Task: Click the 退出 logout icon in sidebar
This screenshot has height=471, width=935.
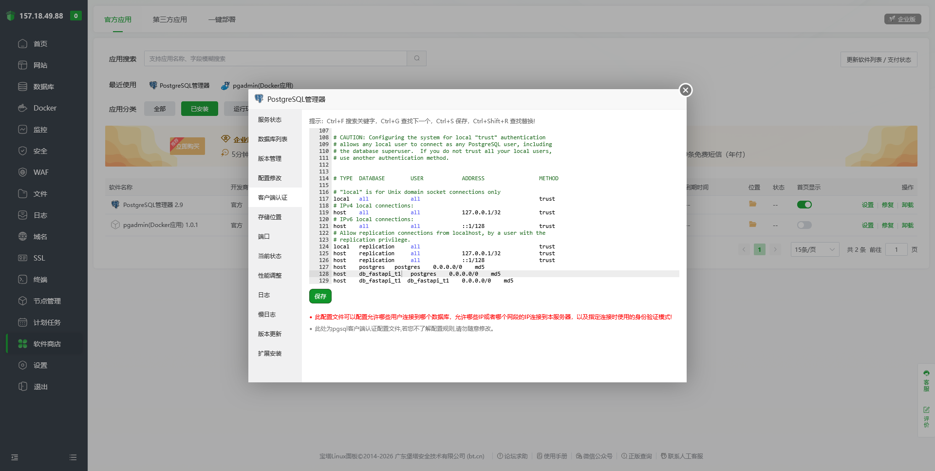Action: [22, 387]
